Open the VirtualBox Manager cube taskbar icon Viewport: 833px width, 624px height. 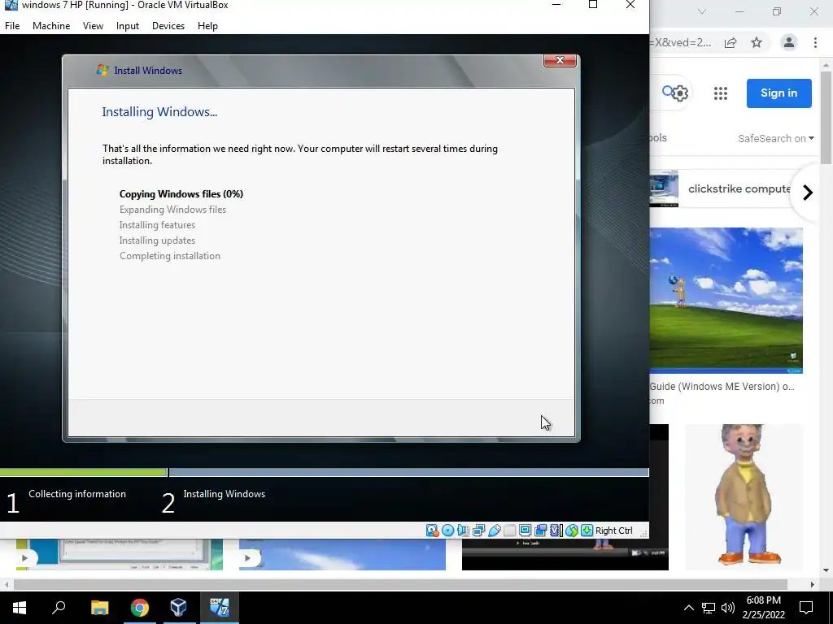[x=178, y=608]
